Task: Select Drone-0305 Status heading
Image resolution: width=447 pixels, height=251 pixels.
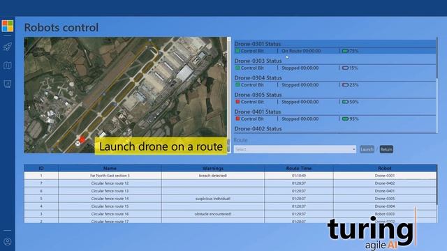Action: (258, 95)
